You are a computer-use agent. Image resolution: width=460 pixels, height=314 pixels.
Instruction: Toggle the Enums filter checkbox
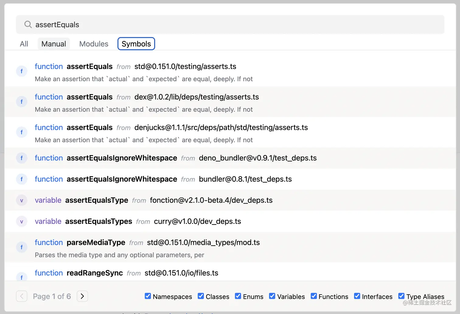coord(238,296)
